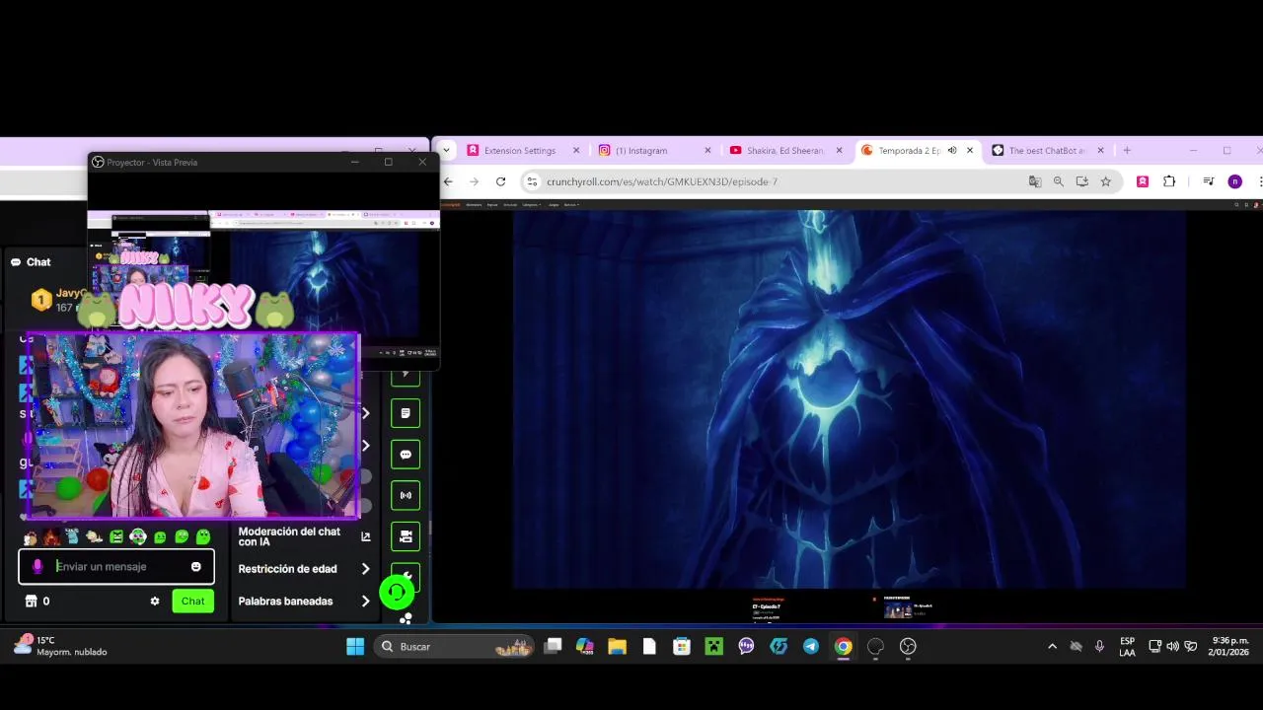Click the Windows Buscar search box
Screen dimensions: 1263x710
tap(455, 647)
